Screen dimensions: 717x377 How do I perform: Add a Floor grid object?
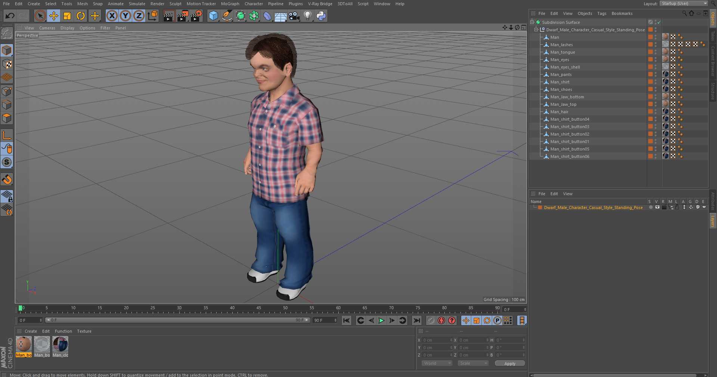point(280,16)
